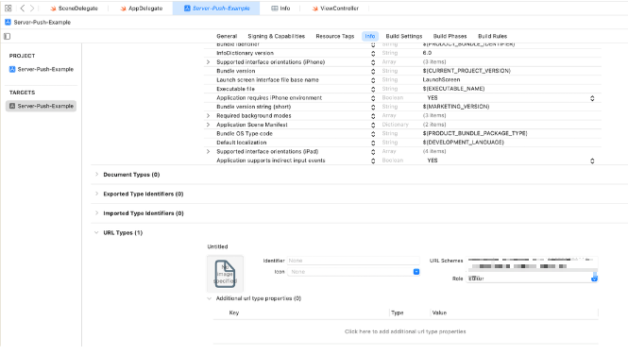The width and height of the screenshot is (628, 355).
Task: Click here to add additional url type properties
Action: pos(405,331)
